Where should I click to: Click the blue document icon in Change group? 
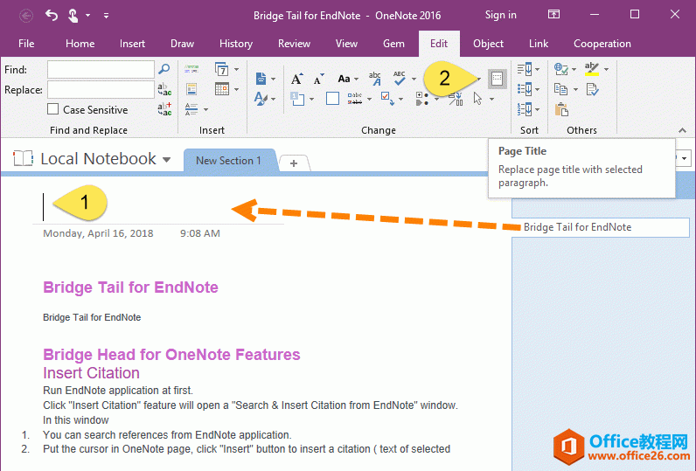click(x=261, y=79)
